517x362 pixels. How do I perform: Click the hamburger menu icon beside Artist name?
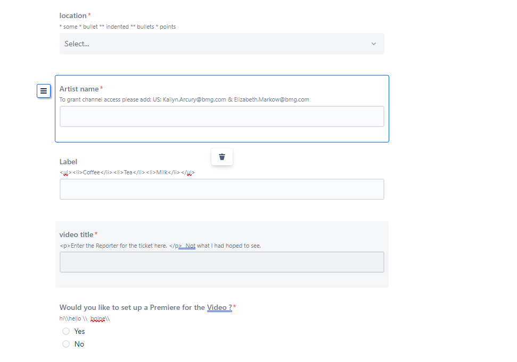tap(44, 91)
